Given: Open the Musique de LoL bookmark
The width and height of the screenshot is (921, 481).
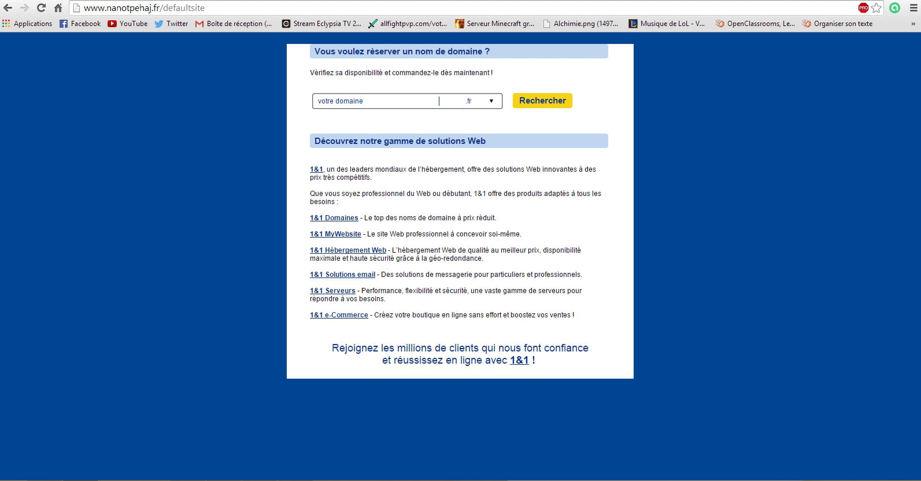Looking at the screenshot, I should (x=667, y=24).
